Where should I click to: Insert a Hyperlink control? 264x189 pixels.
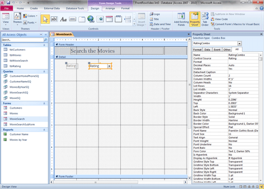click(91, 19)
